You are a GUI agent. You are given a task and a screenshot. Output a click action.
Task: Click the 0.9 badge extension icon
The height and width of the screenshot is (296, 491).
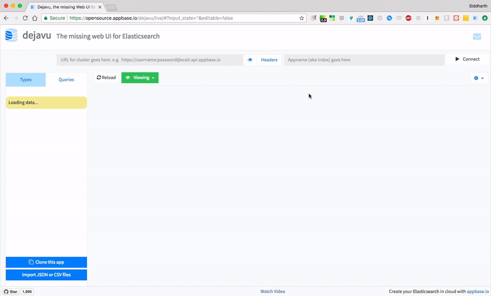pyautogui.click(x=323, y=18)
